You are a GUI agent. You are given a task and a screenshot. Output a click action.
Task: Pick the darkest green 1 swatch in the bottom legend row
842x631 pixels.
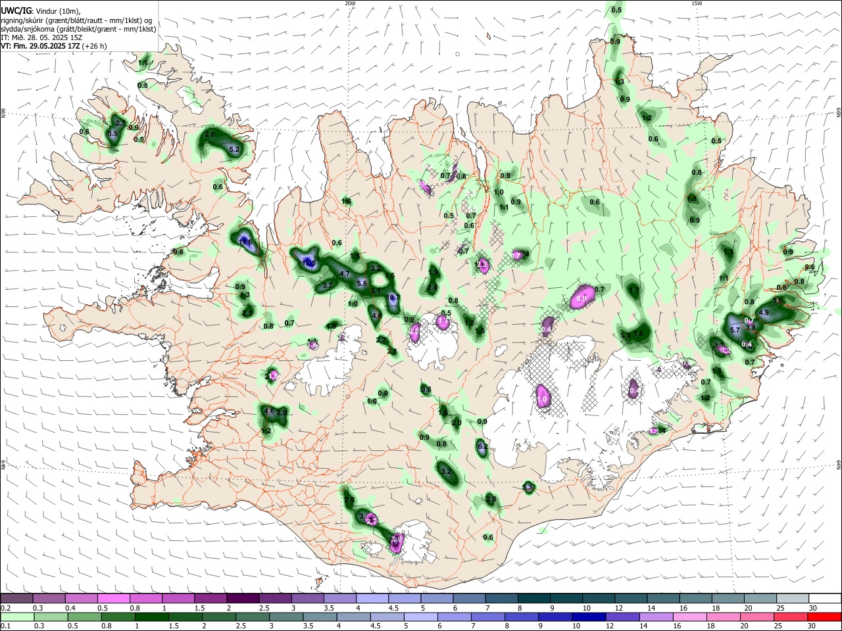point(151,617)
